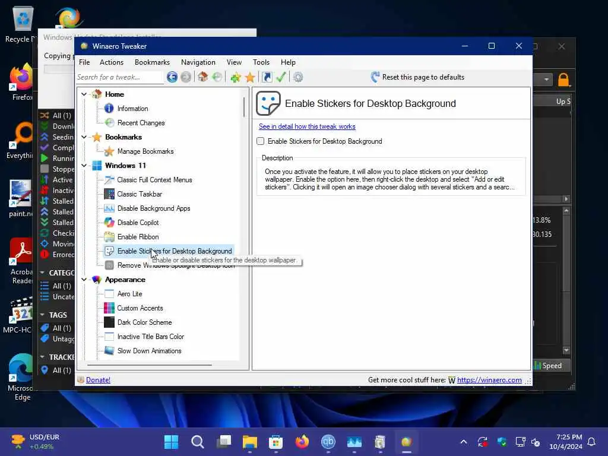Open settings via gear toolbar icon
This screenshot has width=608, height=456.
click(x=298, y=77)
